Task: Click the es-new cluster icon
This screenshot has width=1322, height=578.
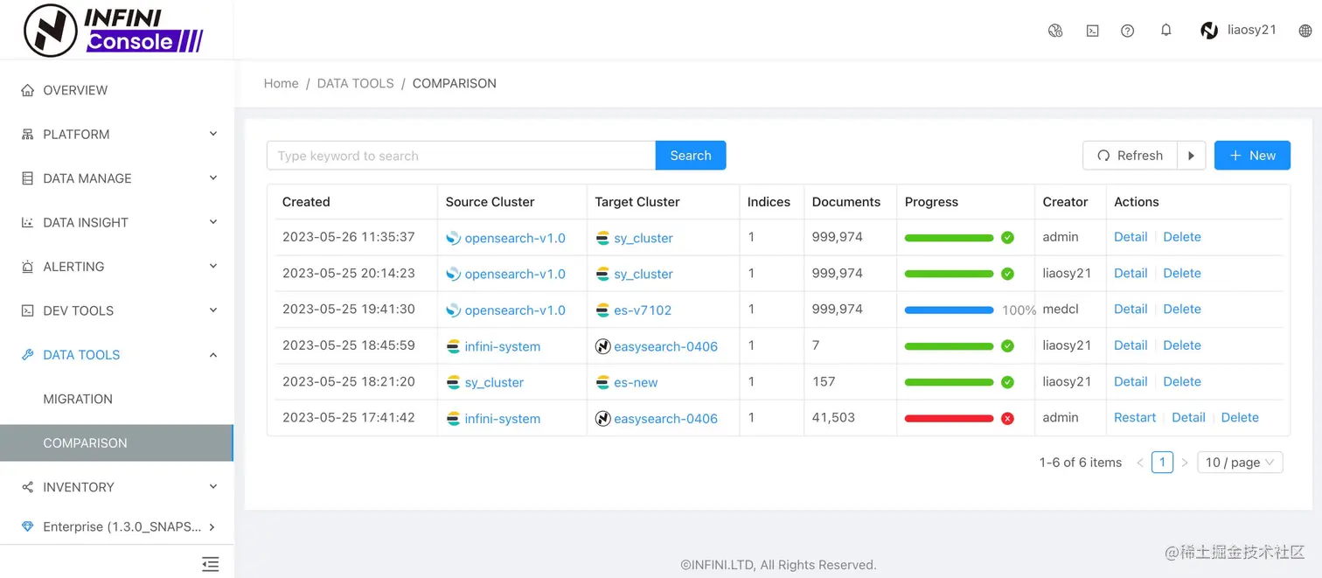Action: pyautogui.click(x=602, y=383)
